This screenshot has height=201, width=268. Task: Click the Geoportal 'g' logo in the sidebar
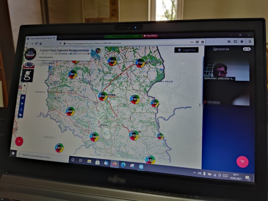click(28, 75)
